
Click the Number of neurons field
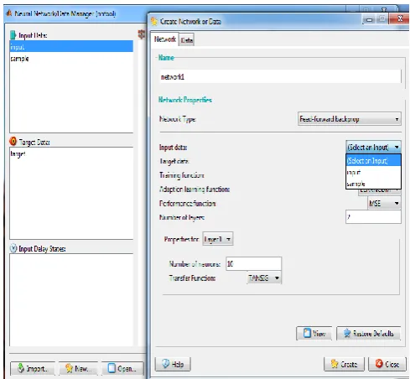coord(253,263)
